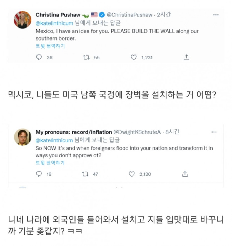
Task: Click the Christina Pushaw display name
Action: [58, 15]
